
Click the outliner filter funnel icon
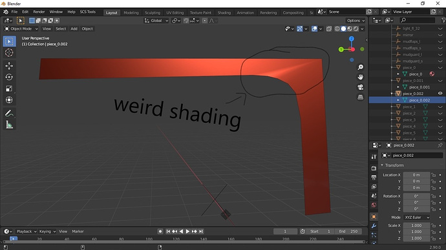443,20
